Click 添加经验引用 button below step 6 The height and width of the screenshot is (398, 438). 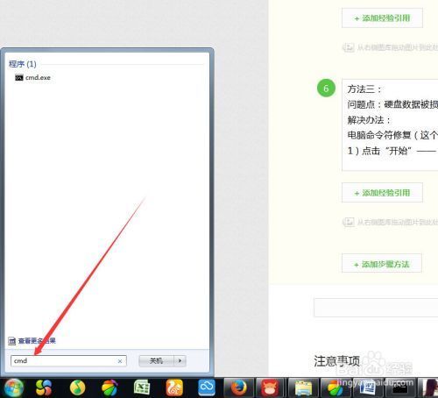point(382,193)
